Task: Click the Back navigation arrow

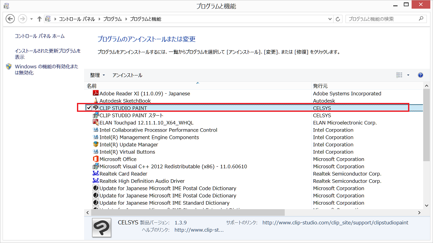Action: click(10, 19)
